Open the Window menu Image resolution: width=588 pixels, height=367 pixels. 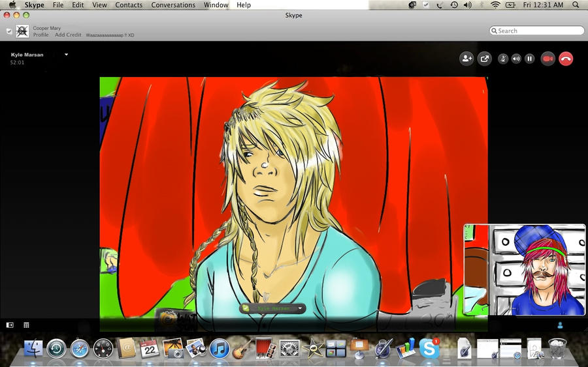click(x=216, y=5)
